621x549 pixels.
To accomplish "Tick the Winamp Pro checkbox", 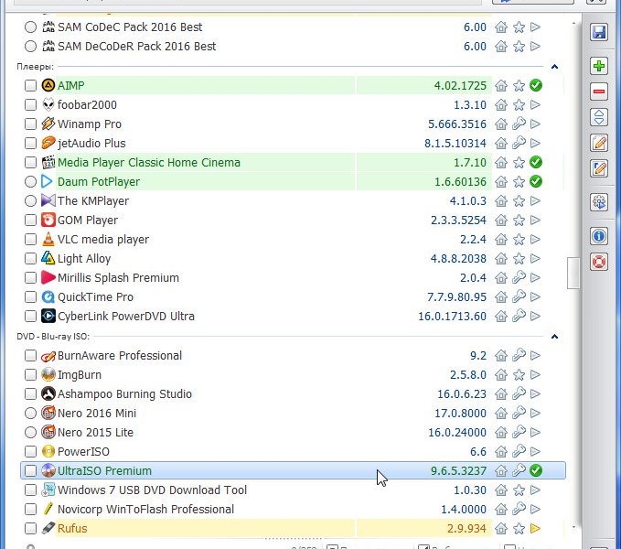I will click(30, 124).
